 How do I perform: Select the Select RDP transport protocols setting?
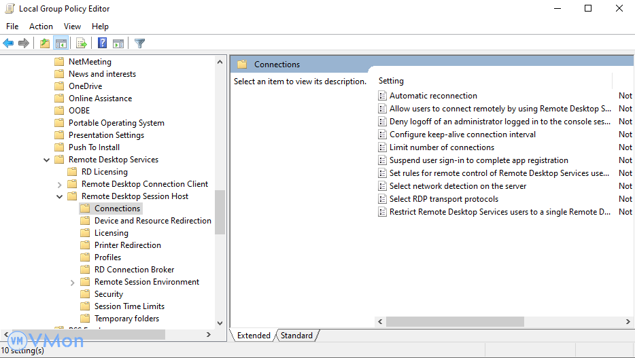pos(443,199)
